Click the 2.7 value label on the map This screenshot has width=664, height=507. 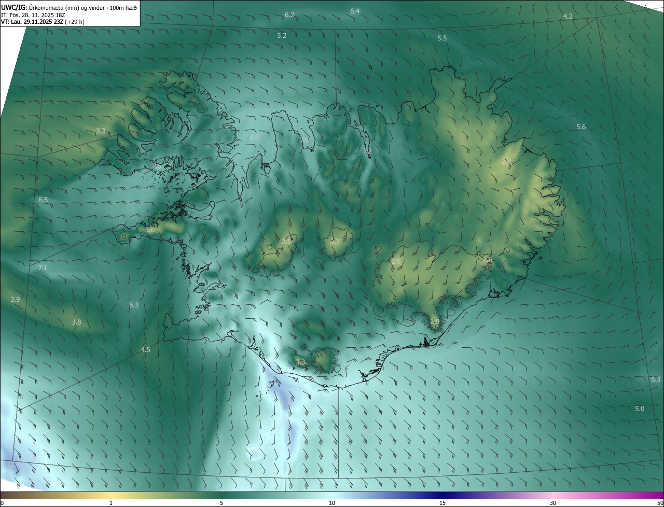[335, 242]
